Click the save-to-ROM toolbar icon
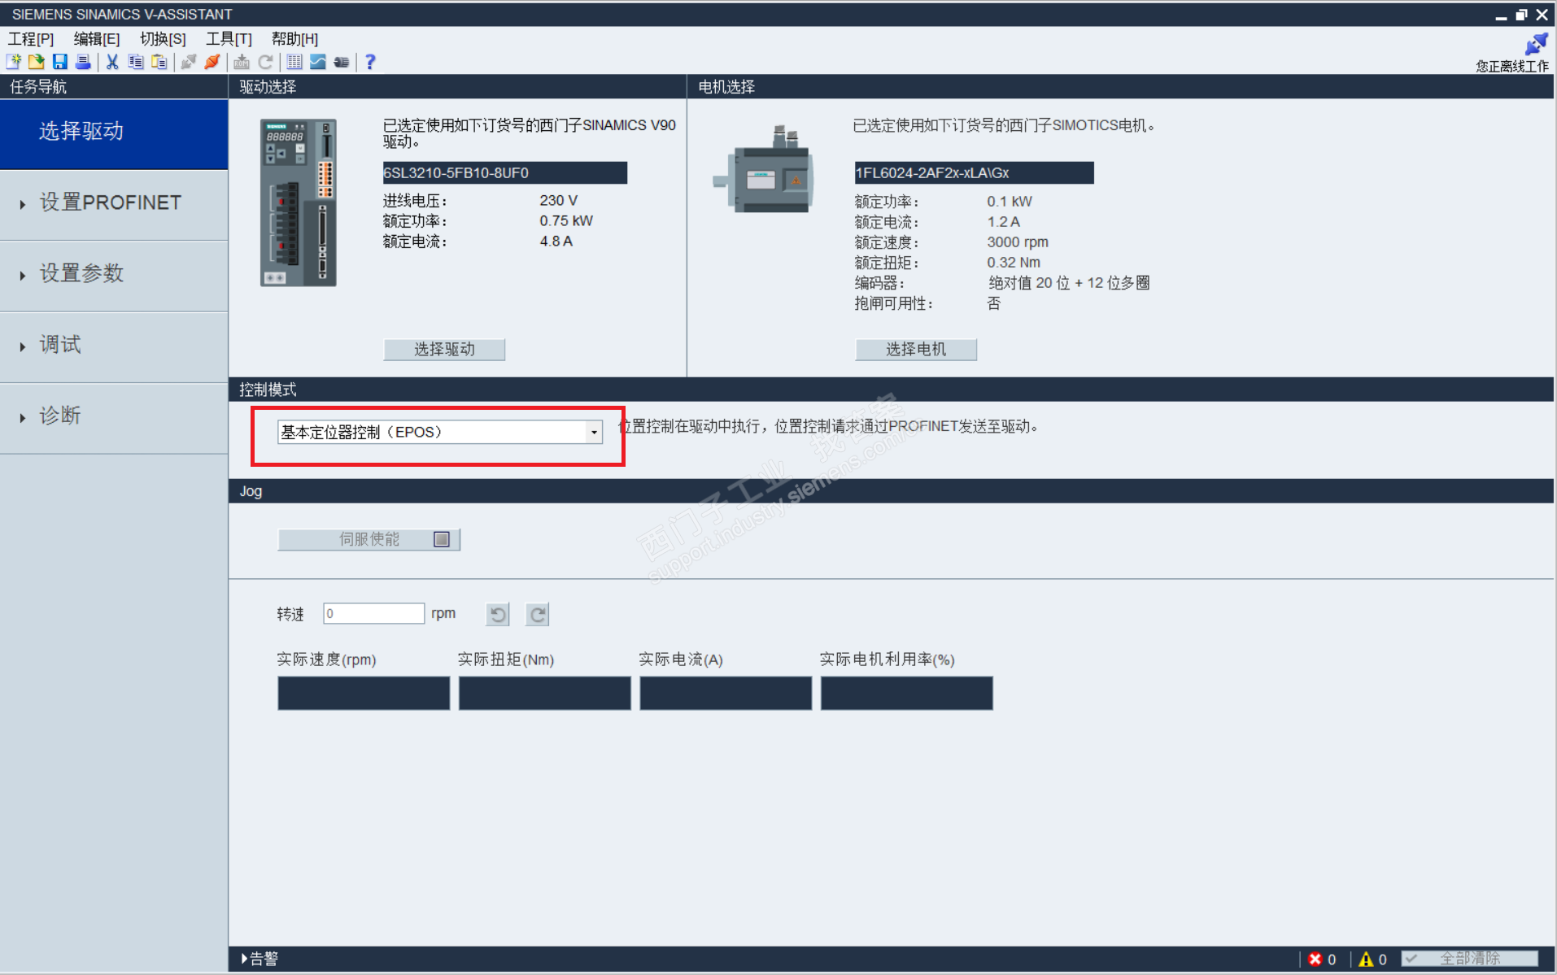This screenshot has height=975, width=1557. (x=242, y=62)
